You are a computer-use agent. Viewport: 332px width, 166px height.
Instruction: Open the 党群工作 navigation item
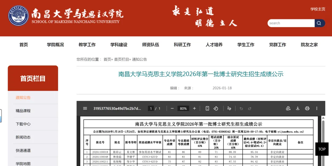tap(278, 45)
